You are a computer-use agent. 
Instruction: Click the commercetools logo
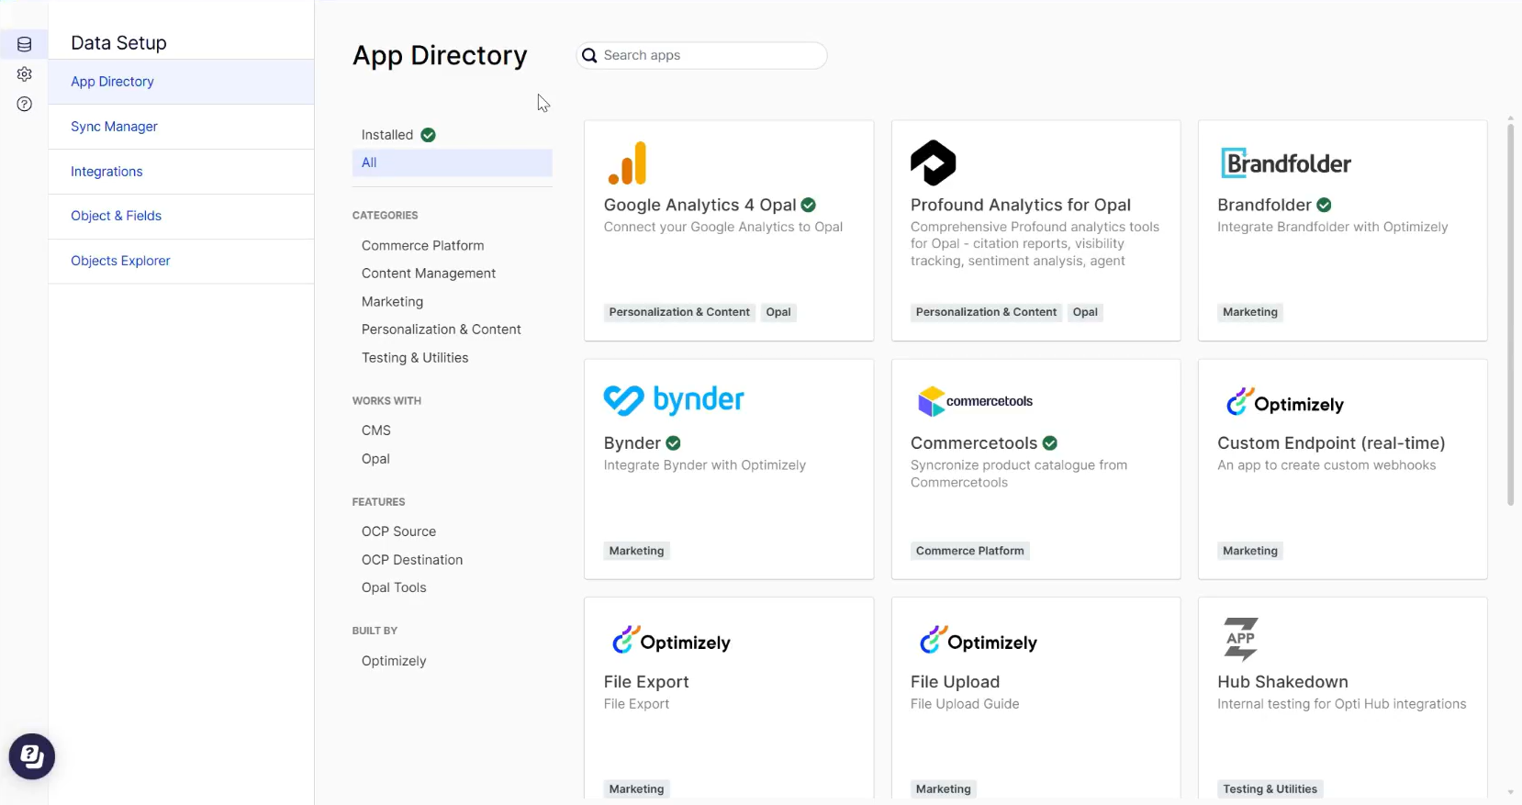pos(975,401)
